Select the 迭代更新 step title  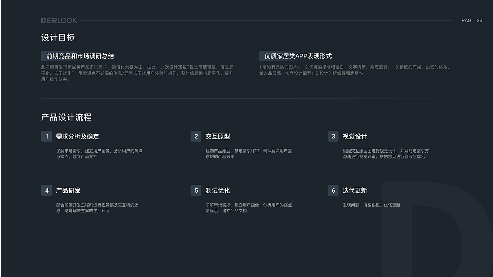pyautogui.click(x=354, y=190)
